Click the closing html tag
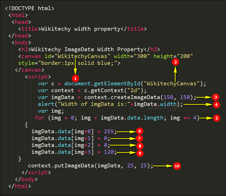Image resolution: width=226 pixels, height=196 pixels. coord(20,186)
